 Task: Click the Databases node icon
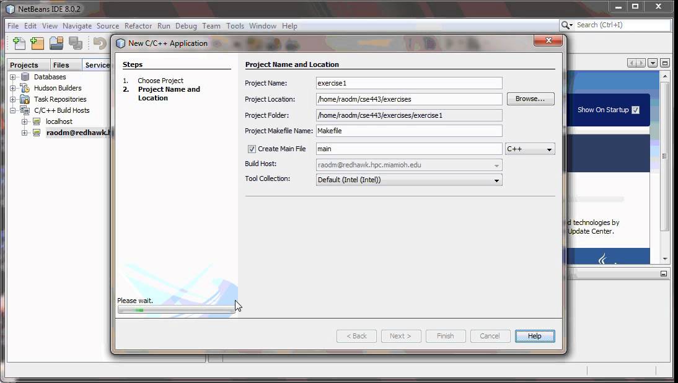click(25, 77)
